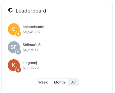Open the grey SF avatar
The image size is (115, 93).
[x=14, y=47]
